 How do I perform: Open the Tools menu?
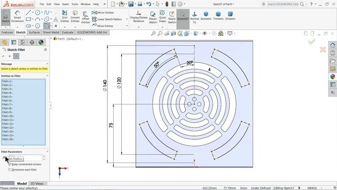click(x=75, y=4)
